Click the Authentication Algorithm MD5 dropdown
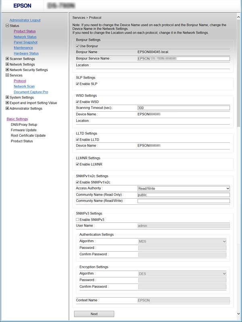This screenshot has width=242, height=322. (x=182, y=241)
